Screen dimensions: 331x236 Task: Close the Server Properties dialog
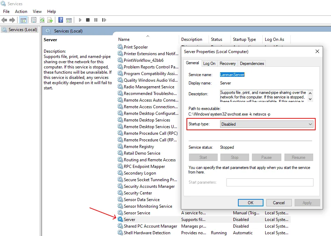pyautogui.click(x=317, y=51)
